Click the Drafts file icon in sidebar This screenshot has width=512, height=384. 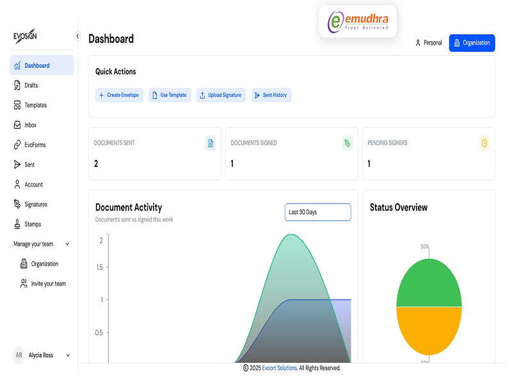point(17,85)
